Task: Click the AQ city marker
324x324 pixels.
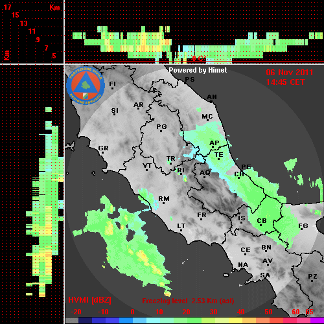Action: [205, 174]
